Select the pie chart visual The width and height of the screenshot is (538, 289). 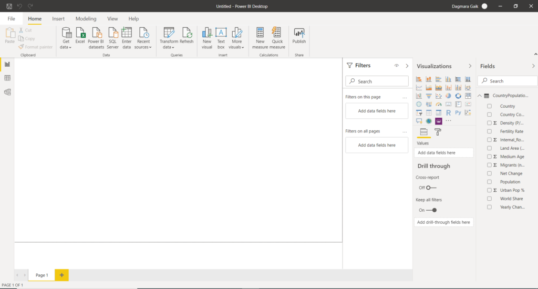[448, 96]
